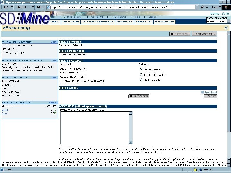Click the 'Nuts - Cashews' allergy entry
Viewport: 231px width, 173px height.
pyautogui.click(x=11, y=92)
